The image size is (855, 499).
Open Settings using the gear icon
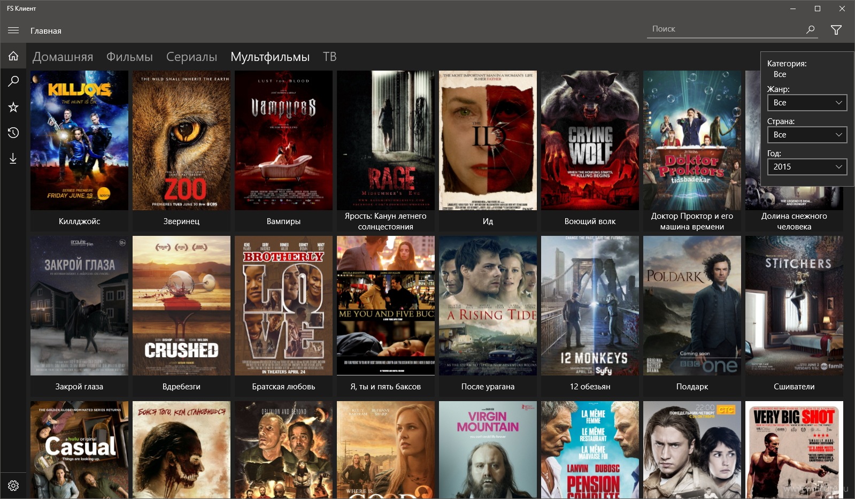pos(13,486)
